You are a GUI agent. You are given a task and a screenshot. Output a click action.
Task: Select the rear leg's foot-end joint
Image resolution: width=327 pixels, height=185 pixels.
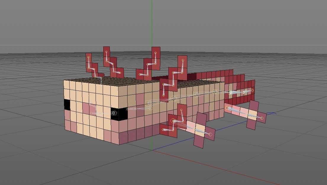point(262,118)
